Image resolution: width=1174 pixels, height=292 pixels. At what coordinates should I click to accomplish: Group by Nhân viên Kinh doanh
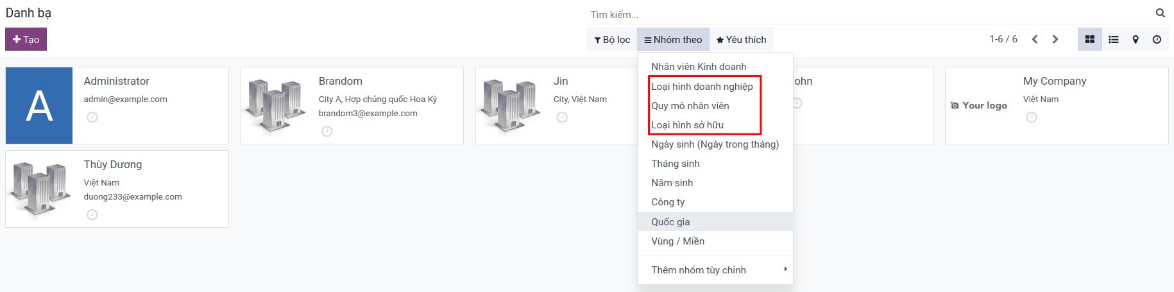point(715,67)
